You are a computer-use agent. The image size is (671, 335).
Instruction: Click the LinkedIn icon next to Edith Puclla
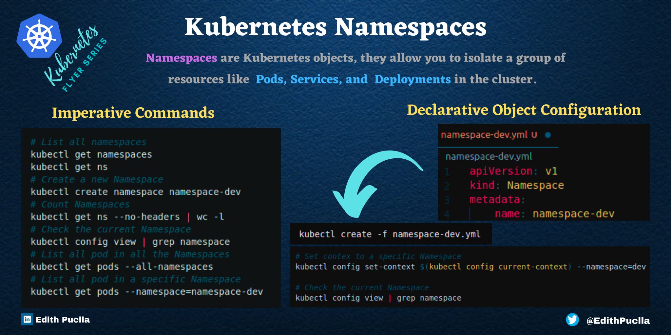click(x=27, y=319)
